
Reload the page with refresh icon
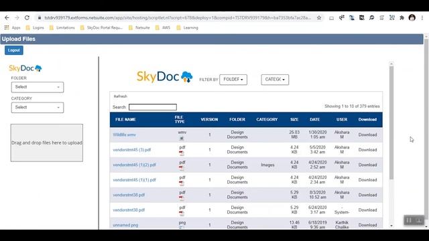click(x=27, y=18)
